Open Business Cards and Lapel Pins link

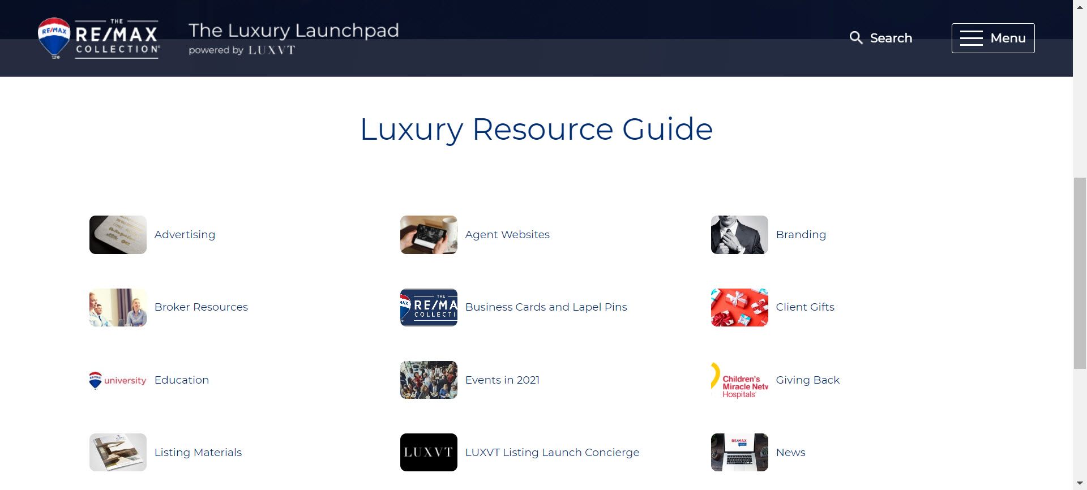pos(546,307)
